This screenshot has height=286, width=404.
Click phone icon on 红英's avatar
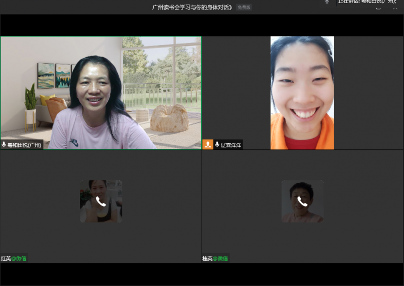point(101,201)
